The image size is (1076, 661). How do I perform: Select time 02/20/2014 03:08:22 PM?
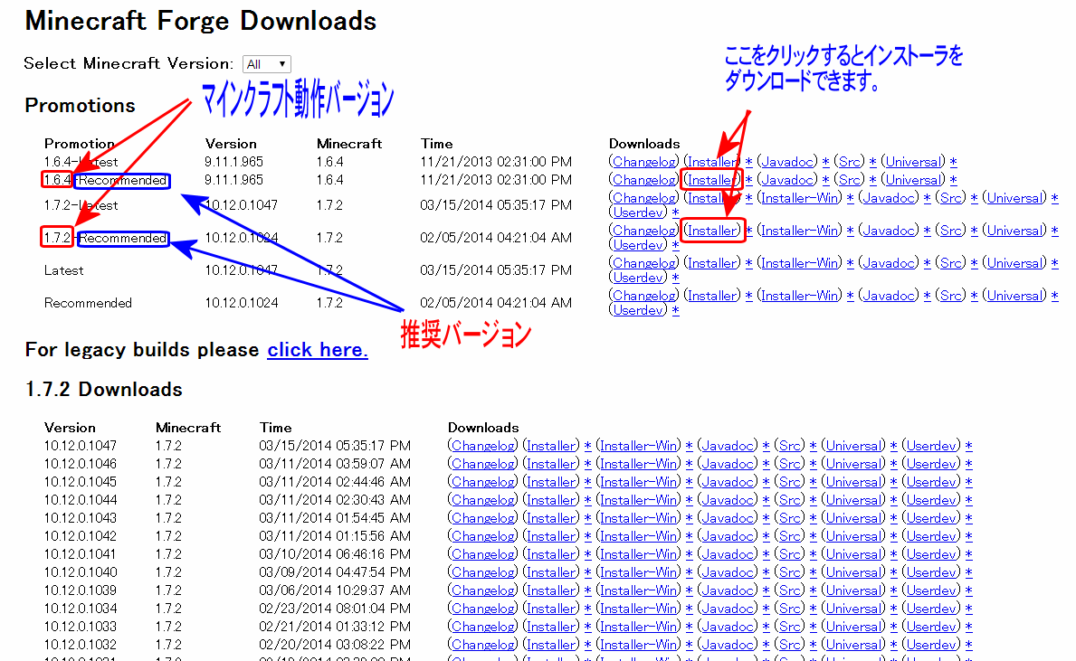(x=335, y=646)
